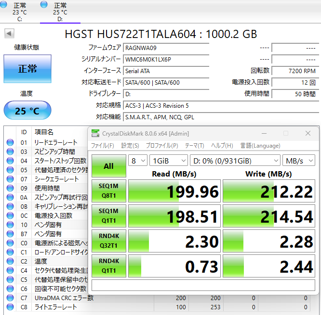This screenshot has height=315, width=321.
Task: Click the SEQ1M Q1T1 write result 214.54
Action: coord(269,216)
